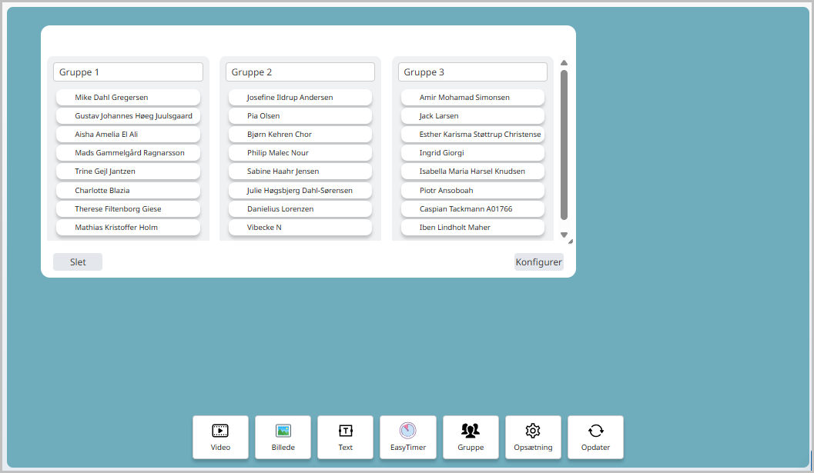
Task: Insert a Text element
Action: 345,437
